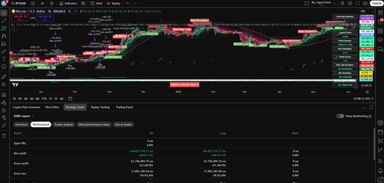Open the indicator templates grid icon

point(83,3)
